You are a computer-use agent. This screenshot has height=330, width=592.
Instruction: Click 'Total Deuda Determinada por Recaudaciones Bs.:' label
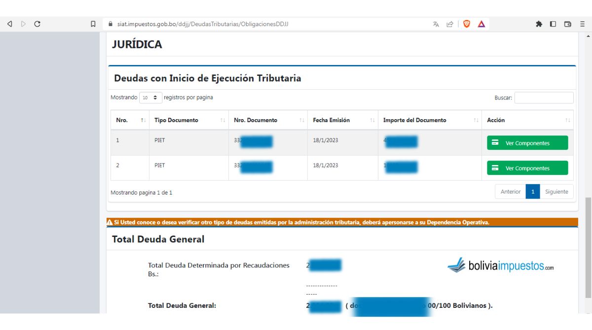pyautogui.click(x=219, y=269)
